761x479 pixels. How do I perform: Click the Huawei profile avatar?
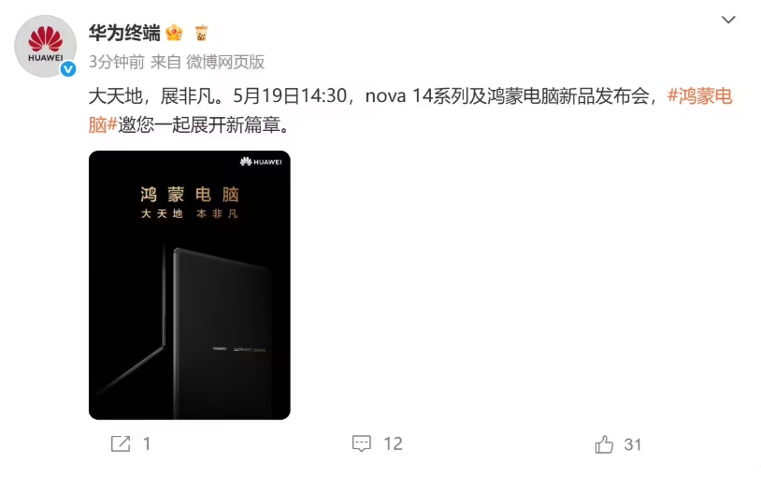tap(45, 46)
